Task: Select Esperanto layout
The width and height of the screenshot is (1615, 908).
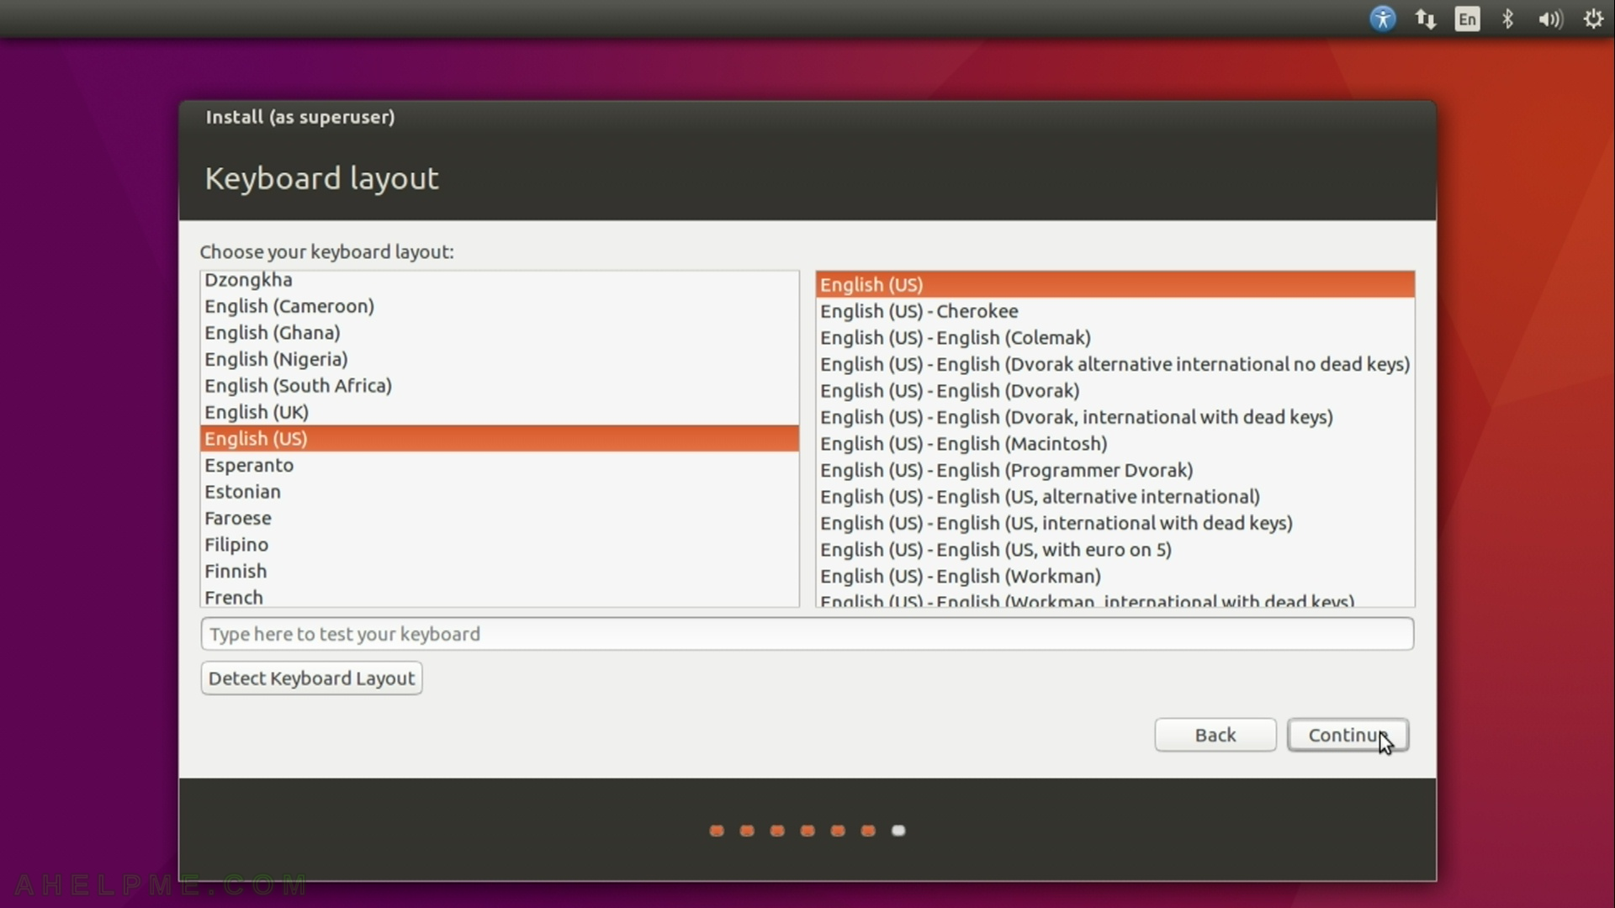Action: [x=500, y=465]
